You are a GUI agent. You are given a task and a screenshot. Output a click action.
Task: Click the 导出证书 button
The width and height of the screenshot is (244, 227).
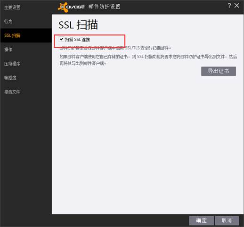click(219, 71)
